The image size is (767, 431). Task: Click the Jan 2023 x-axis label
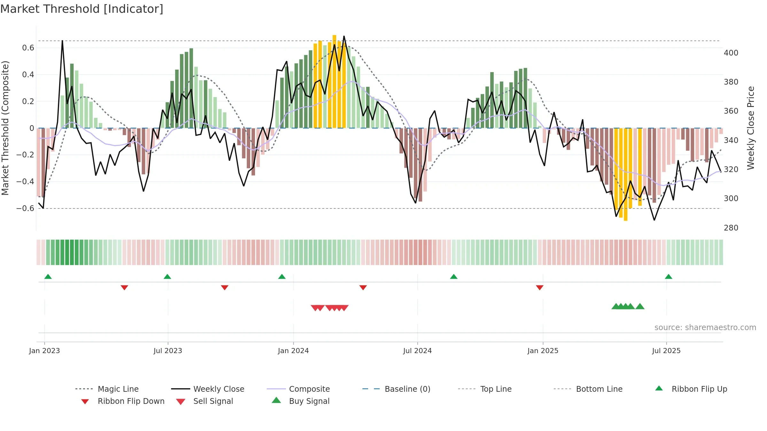coord(44,351)
